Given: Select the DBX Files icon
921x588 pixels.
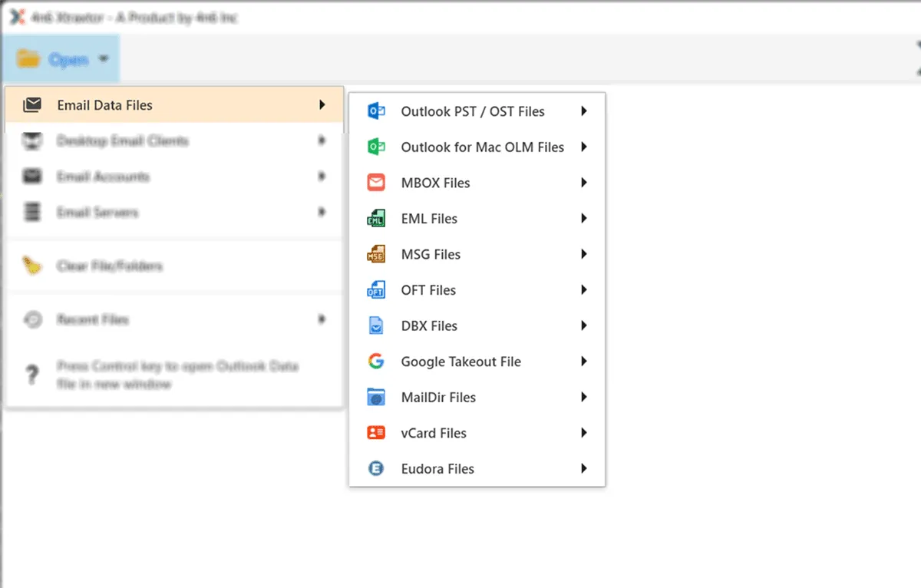Looking at the screenshot, I should tap(375, 325).
